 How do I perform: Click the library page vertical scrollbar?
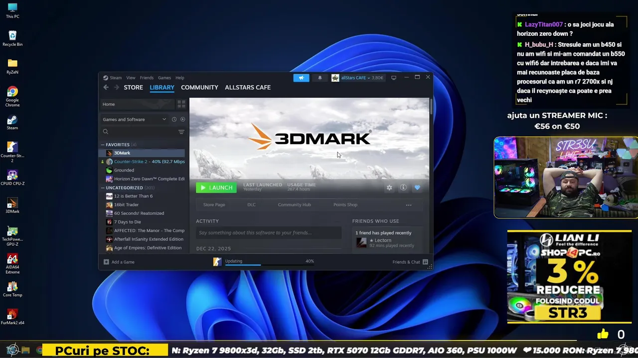(431, 107)
